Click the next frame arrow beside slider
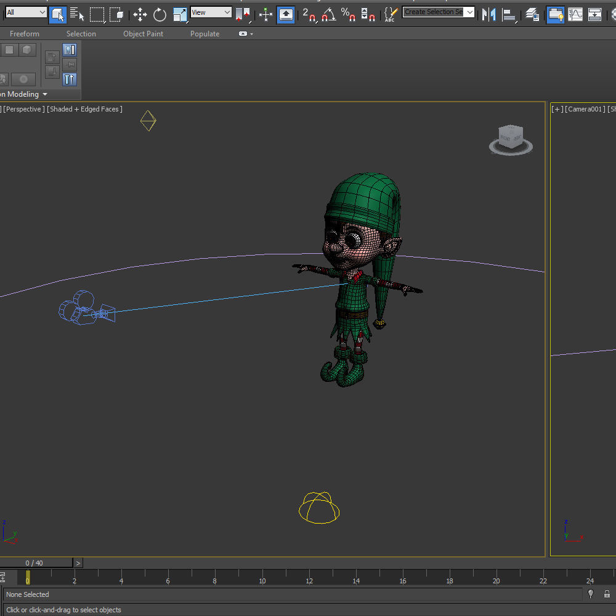The width and height of the screenshot is (616, 616). point(78,564)
